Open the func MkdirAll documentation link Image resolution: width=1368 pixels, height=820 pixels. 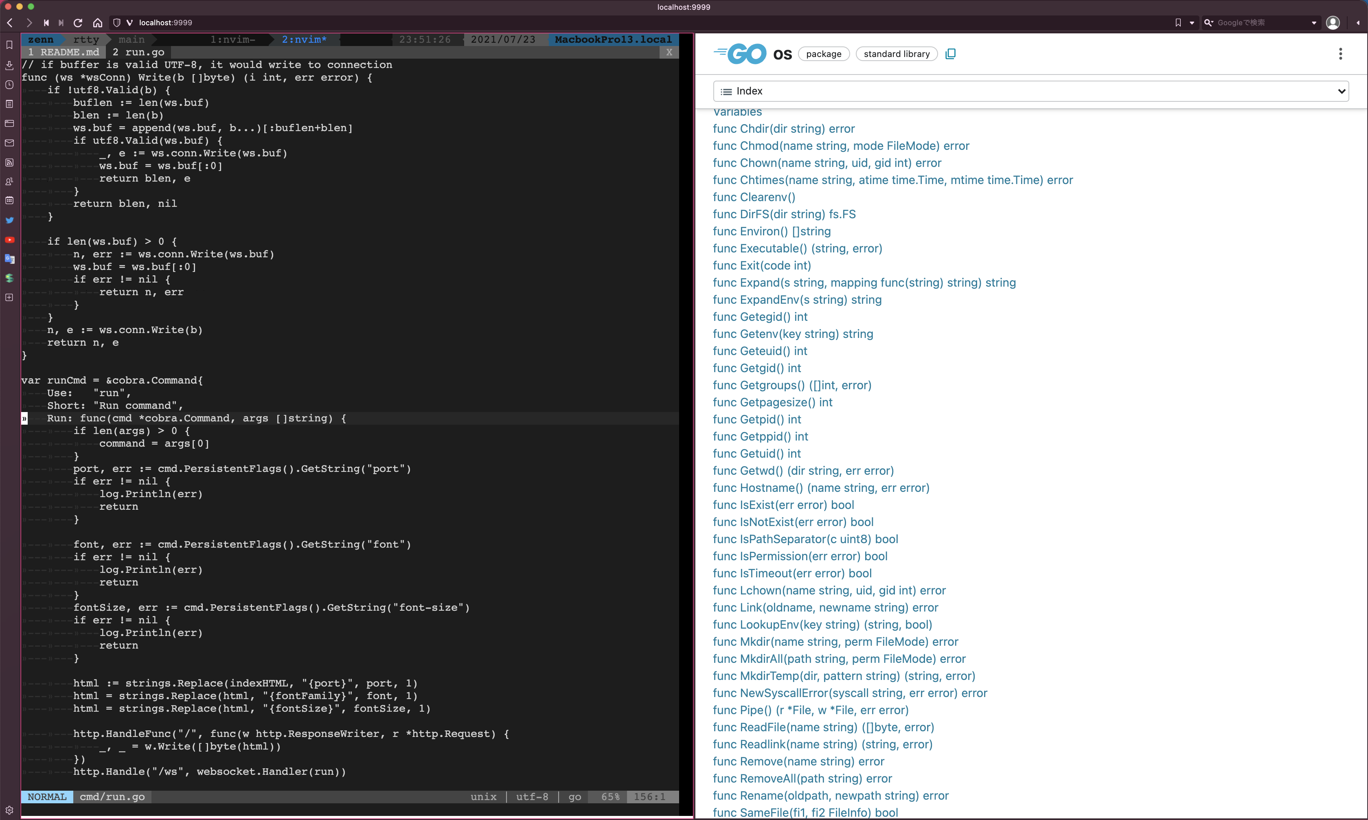(x=839, y=659)
